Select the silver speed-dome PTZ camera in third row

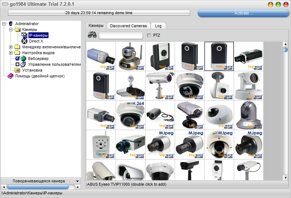(249, 115)
